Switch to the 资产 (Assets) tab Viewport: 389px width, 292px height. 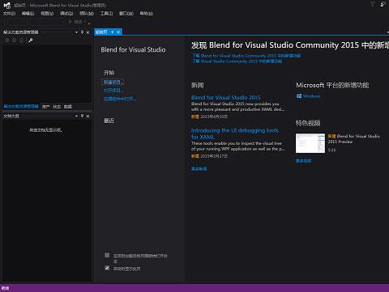(x=46, y=107)
